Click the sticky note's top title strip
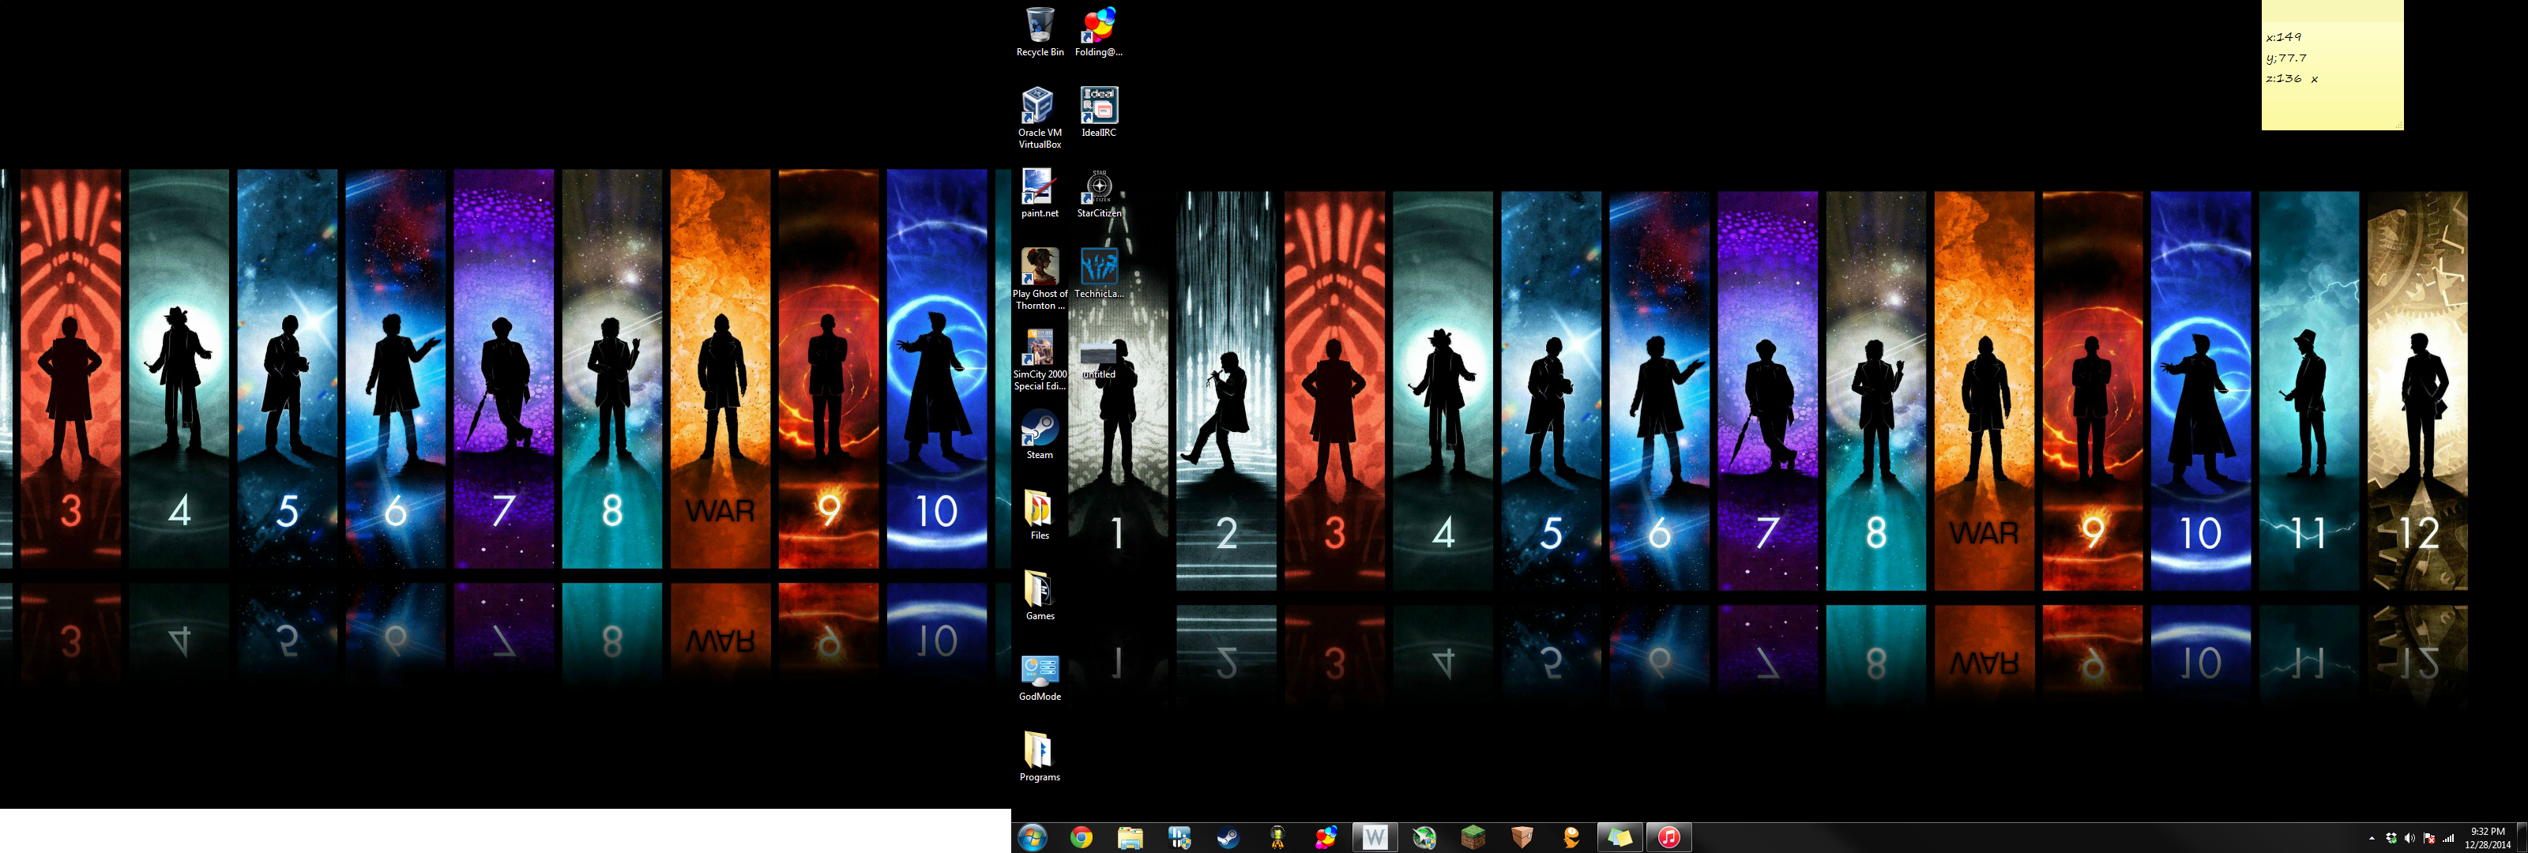The image size is (2528, 853). point(2333,11)
